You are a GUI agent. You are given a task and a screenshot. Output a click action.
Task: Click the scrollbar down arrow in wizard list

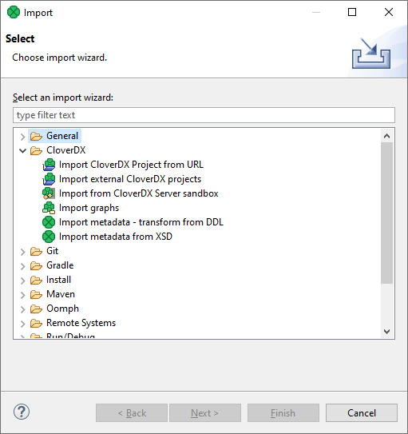tap(387, 332)
